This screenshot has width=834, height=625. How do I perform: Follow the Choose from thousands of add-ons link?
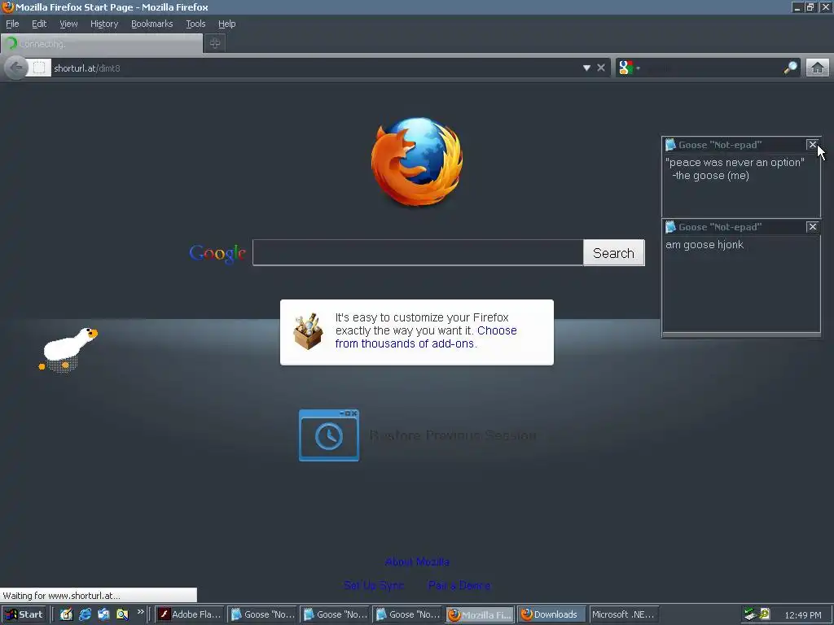(425, 337)
